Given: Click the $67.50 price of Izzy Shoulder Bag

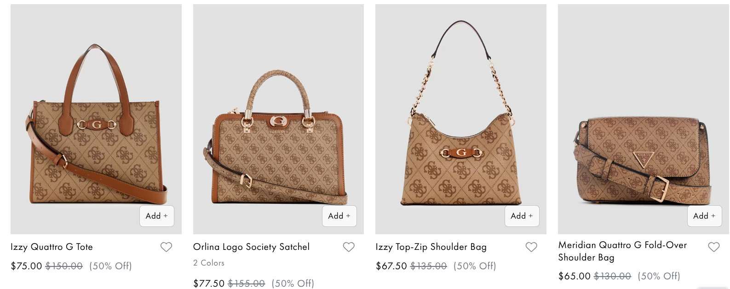Looking at the screenshot, I should coord(391,266).
